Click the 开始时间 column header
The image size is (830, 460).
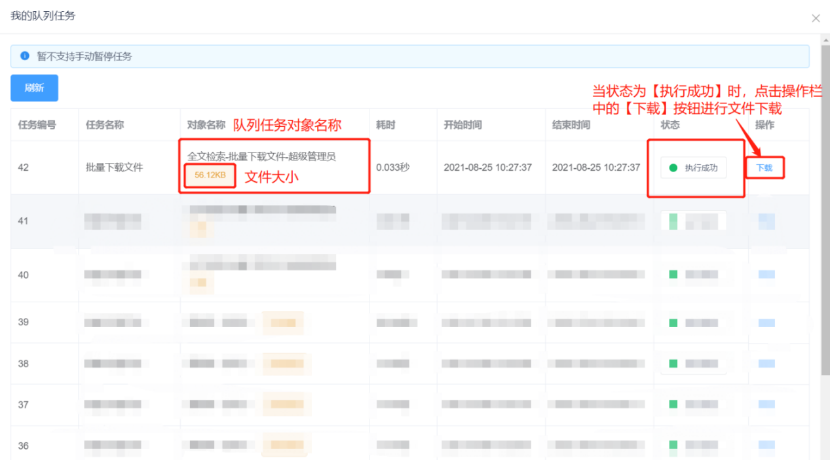462,125
